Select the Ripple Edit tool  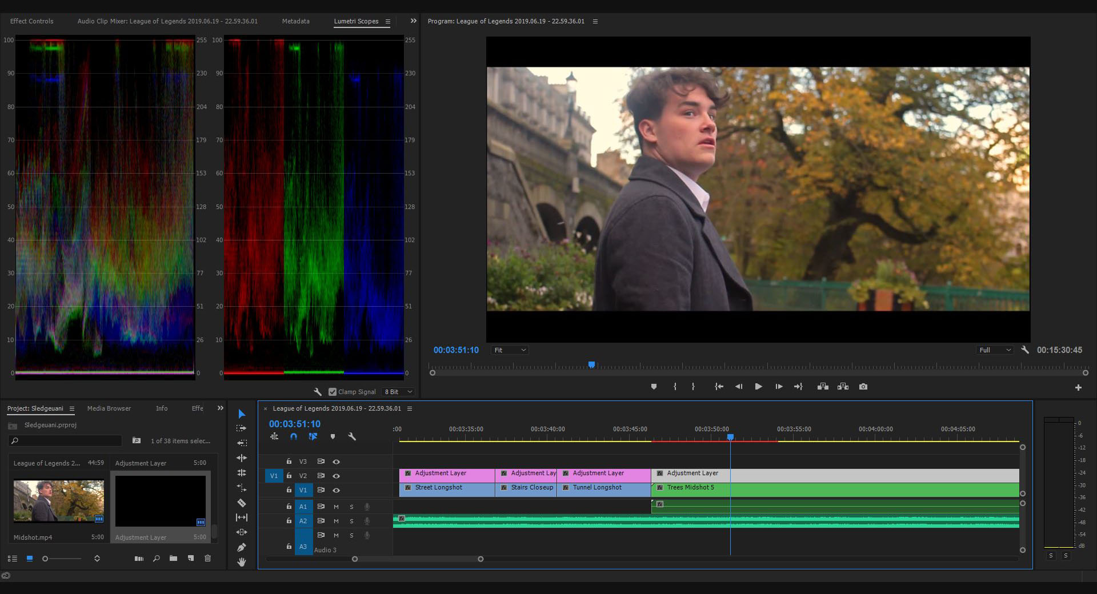coord(242,458)
